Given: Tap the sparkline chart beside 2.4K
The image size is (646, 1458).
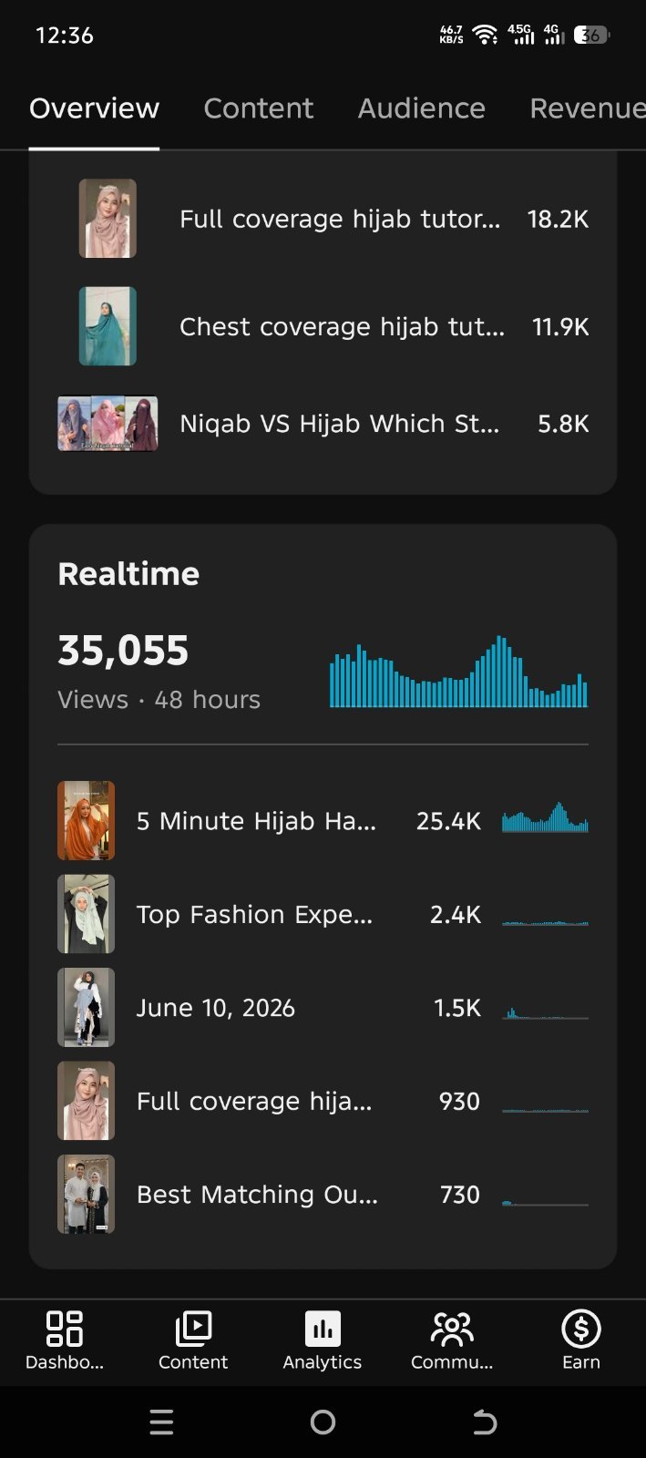Looking at the screenshot, I should [x=545, y=922].
